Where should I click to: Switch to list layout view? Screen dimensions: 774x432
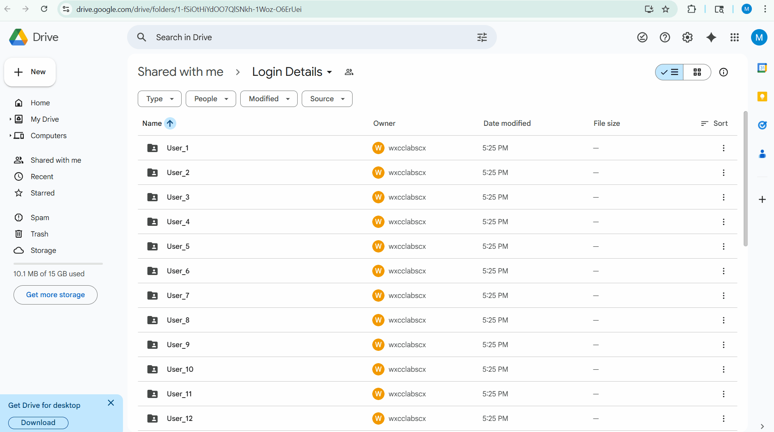pos(669,72)
